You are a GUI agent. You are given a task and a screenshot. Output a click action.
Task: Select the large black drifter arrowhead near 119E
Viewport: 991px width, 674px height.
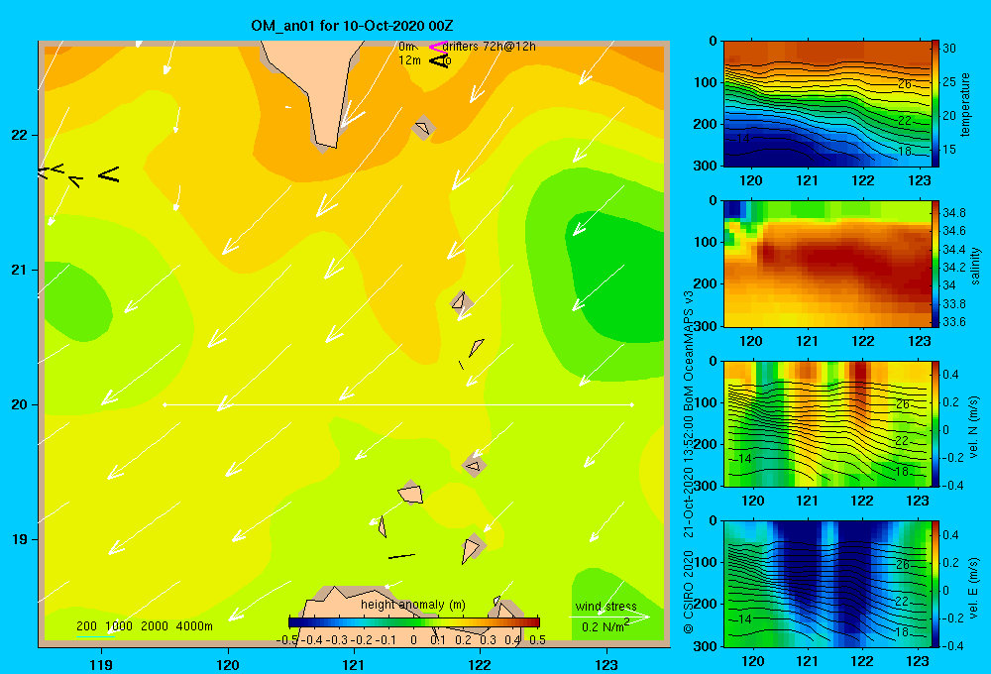pos(109,174)
